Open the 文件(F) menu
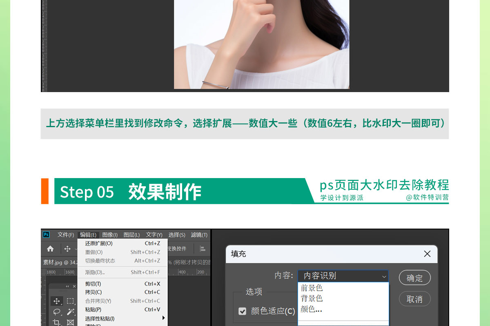 click(x=66, y=235)
